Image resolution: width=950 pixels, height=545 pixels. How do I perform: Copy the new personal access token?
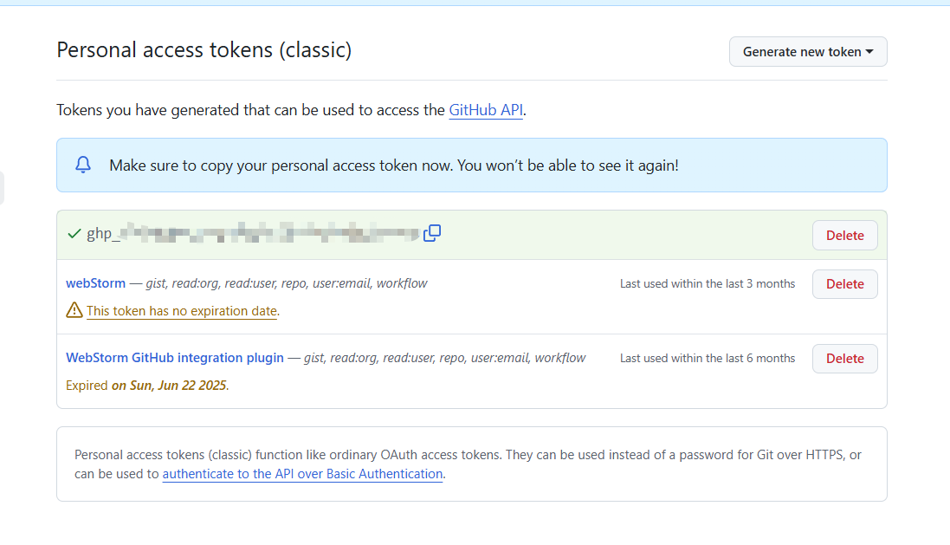[432, 232]
